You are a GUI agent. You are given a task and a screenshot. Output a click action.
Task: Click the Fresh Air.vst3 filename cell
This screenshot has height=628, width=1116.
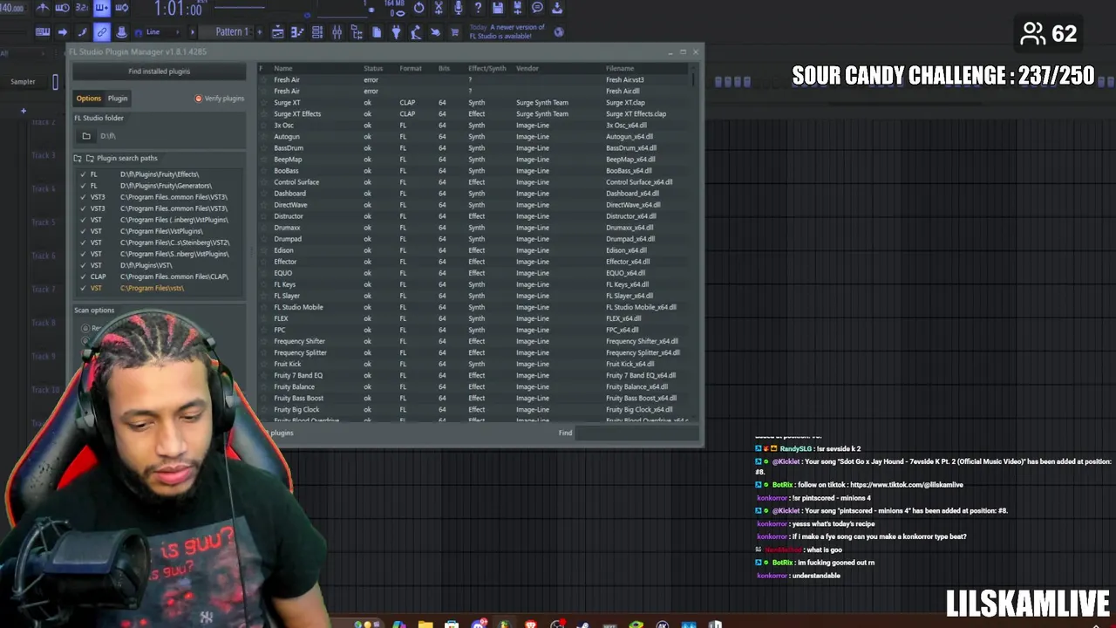[624, 80]
